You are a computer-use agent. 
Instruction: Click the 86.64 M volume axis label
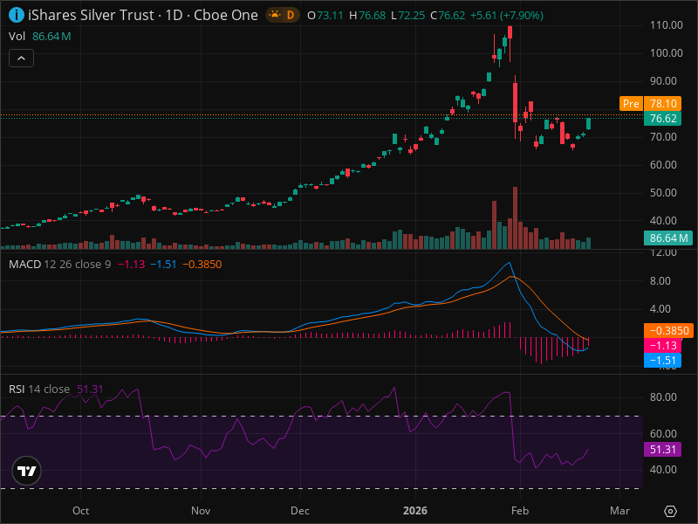coord(668,238)
